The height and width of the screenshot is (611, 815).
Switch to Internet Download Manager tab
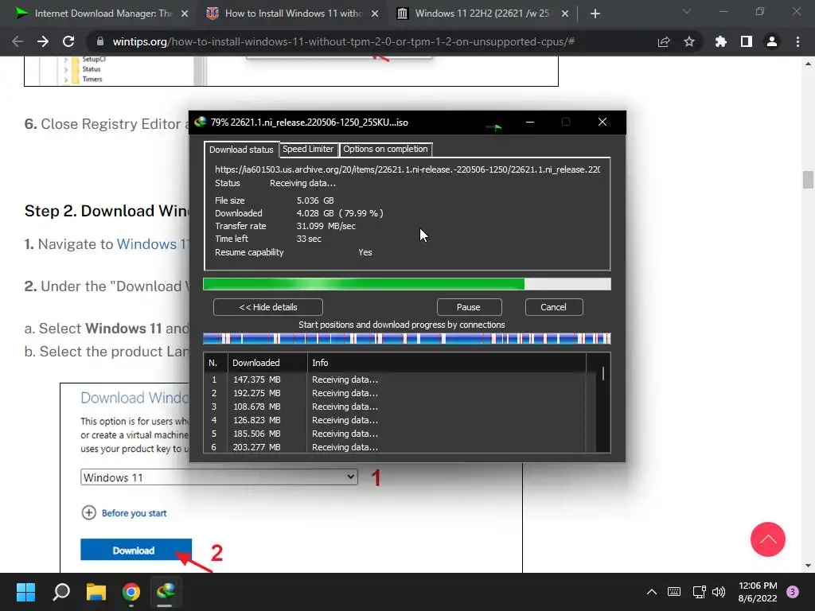pos(103,14)
